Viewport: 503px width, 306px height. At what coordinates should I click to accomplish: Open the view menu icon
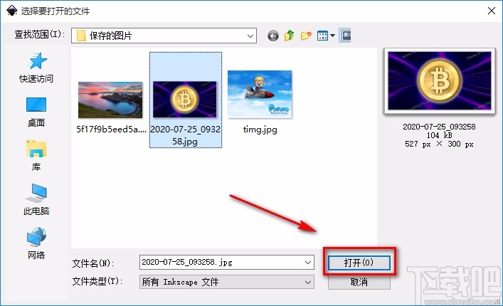coord(322,36)
